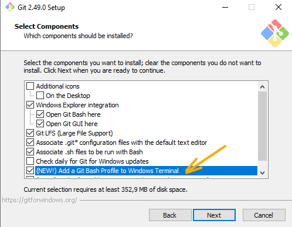Toggle Open Git GUI here checkbox

pos(40,124)
